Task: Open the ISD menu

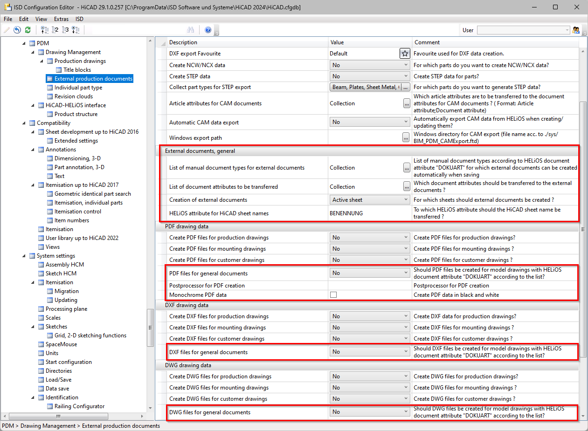Action: [80, 19]
